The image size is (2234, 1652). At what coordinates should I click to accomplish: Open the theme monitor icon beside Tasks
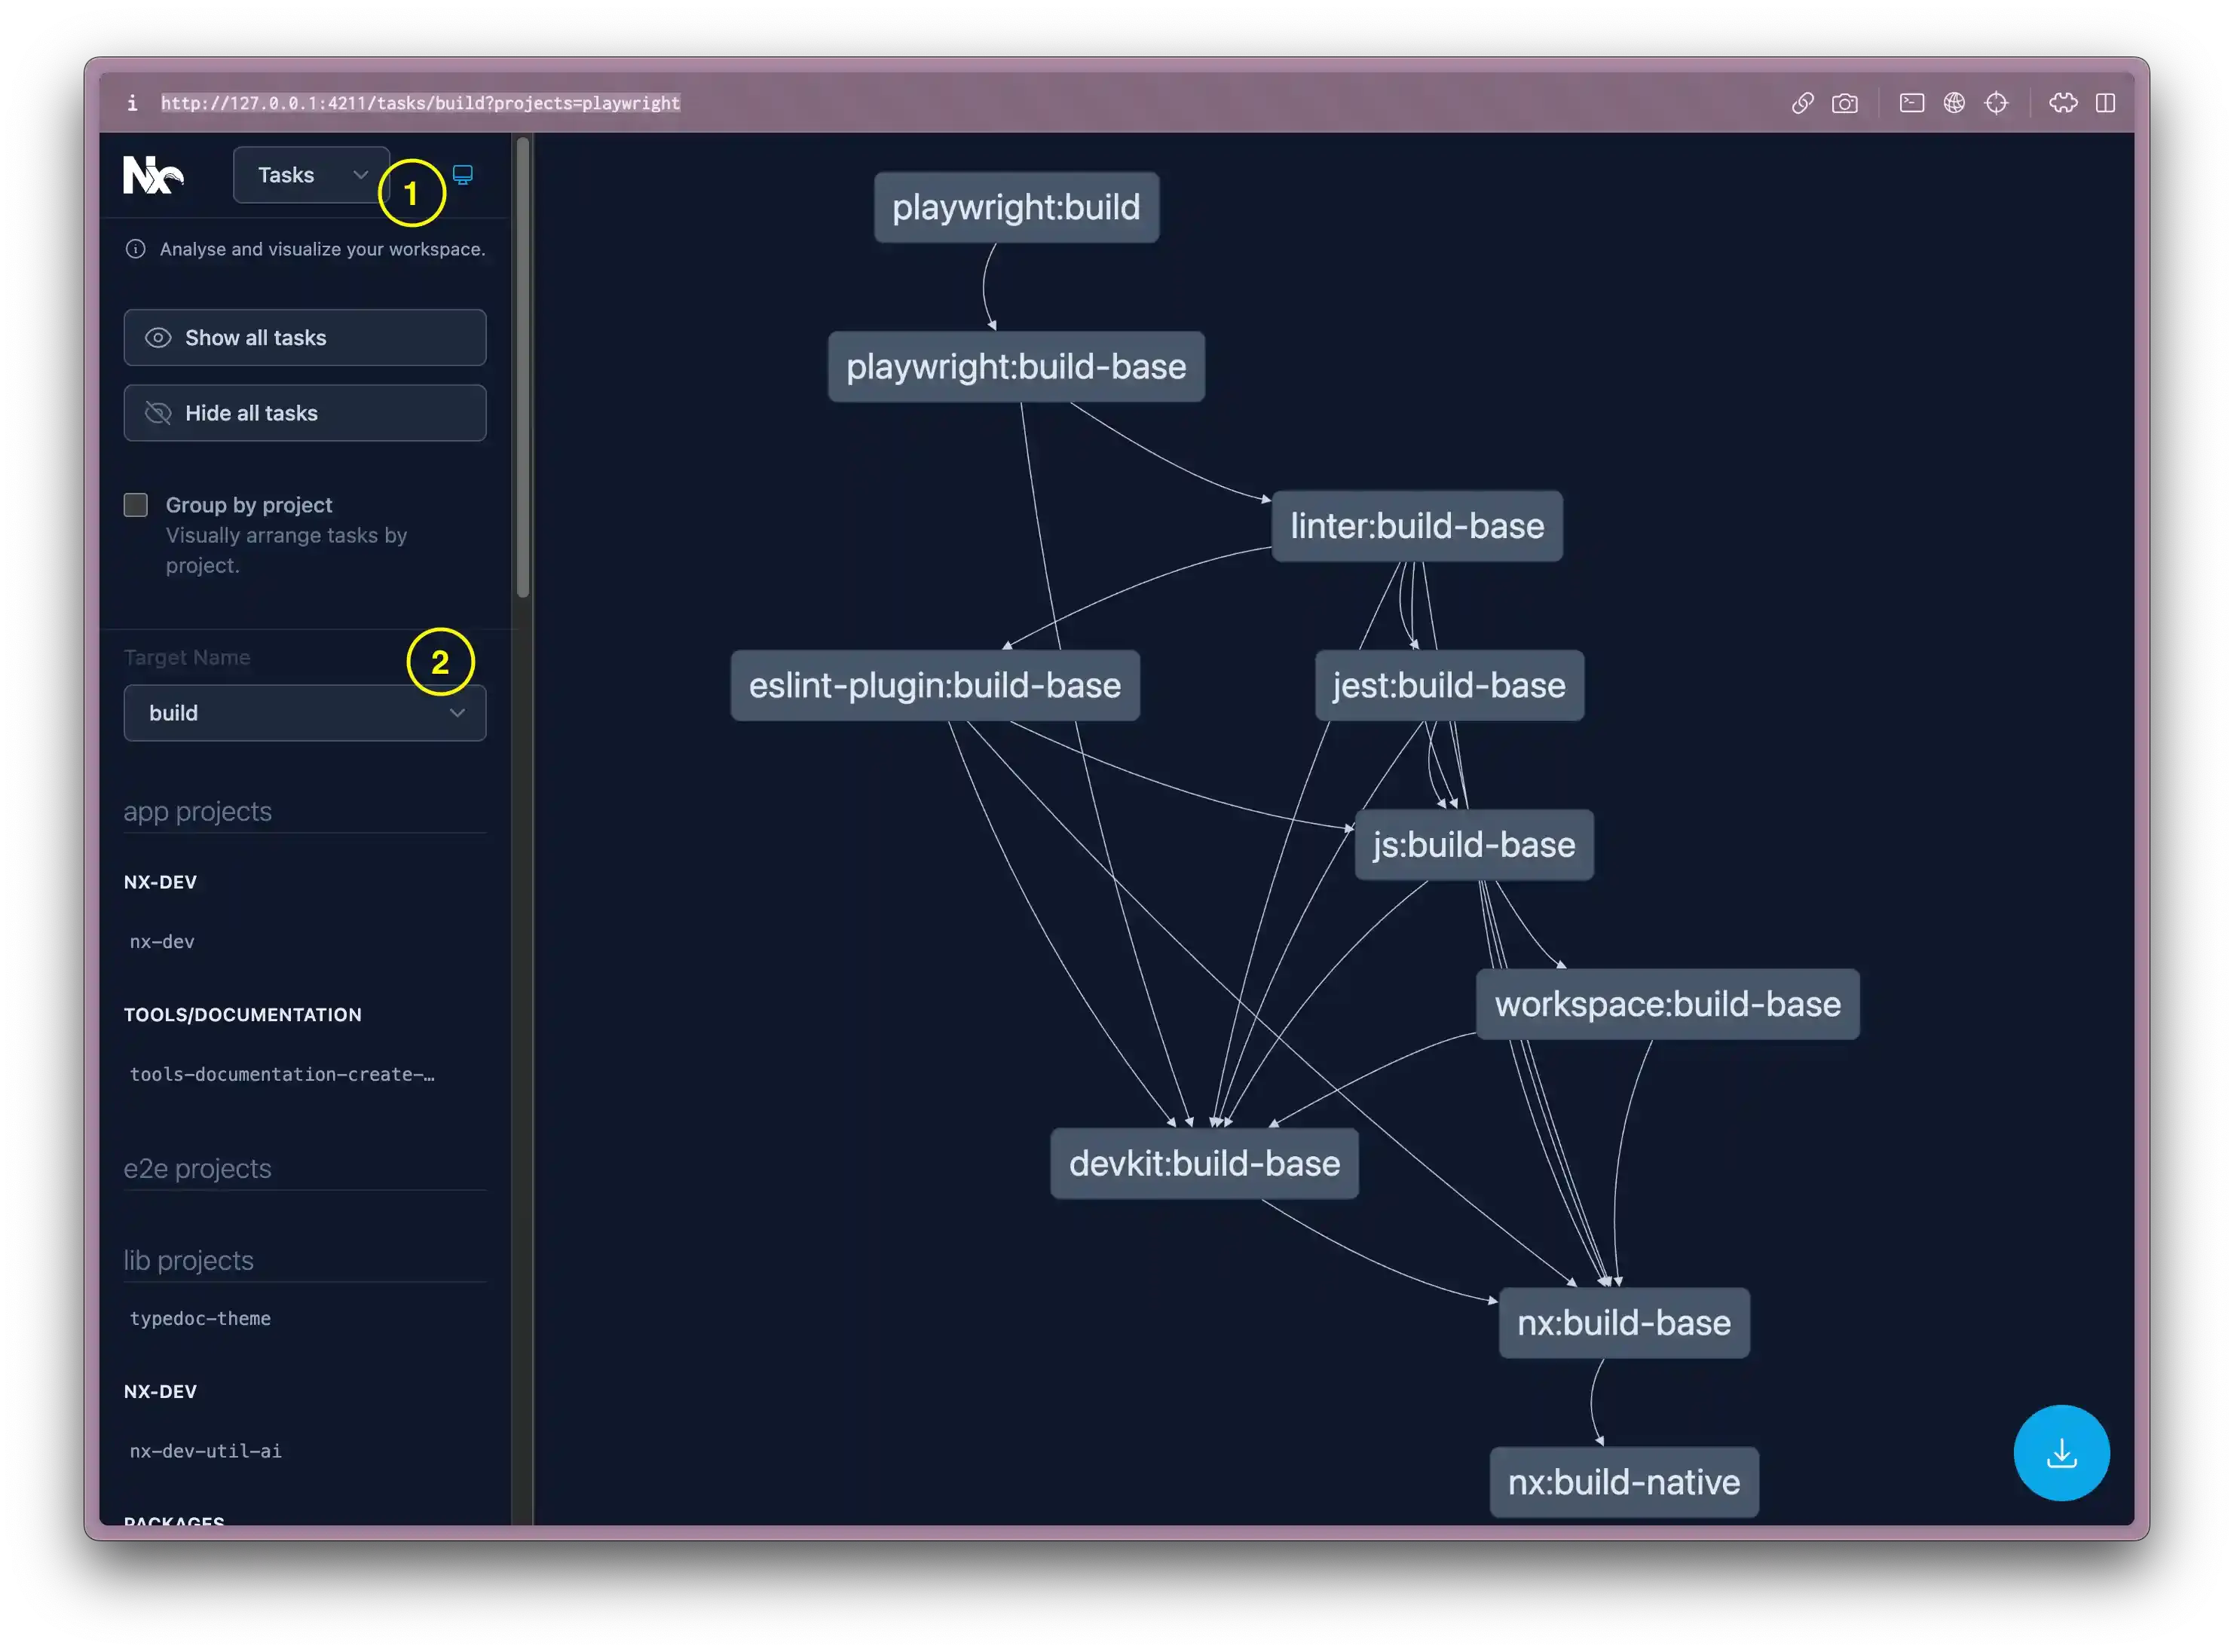462,174
